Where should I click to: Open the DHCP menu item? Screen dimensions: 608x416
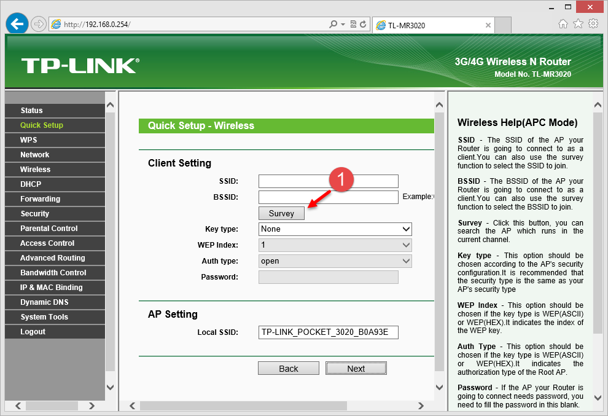tap(55, 184)
